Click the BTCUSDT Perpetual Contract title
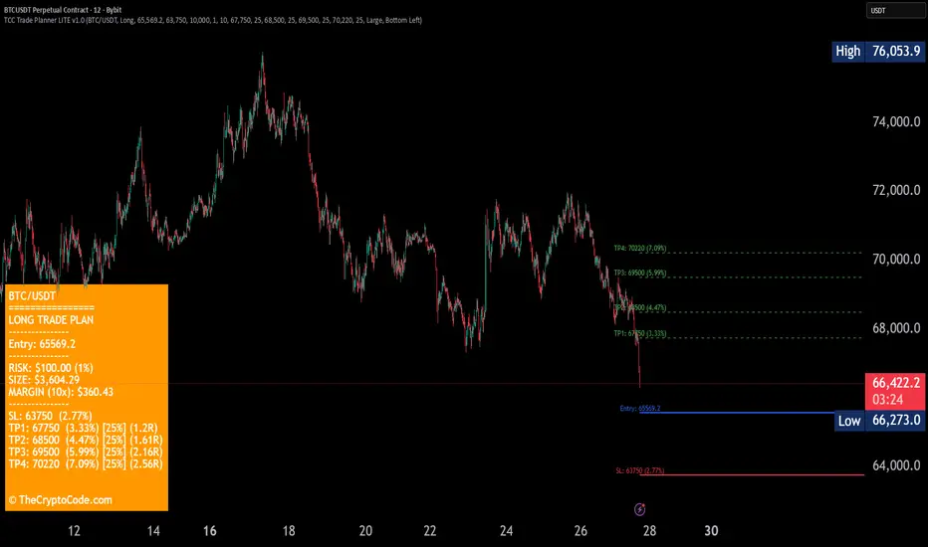 pyautogui.click(x=63, y=10)
